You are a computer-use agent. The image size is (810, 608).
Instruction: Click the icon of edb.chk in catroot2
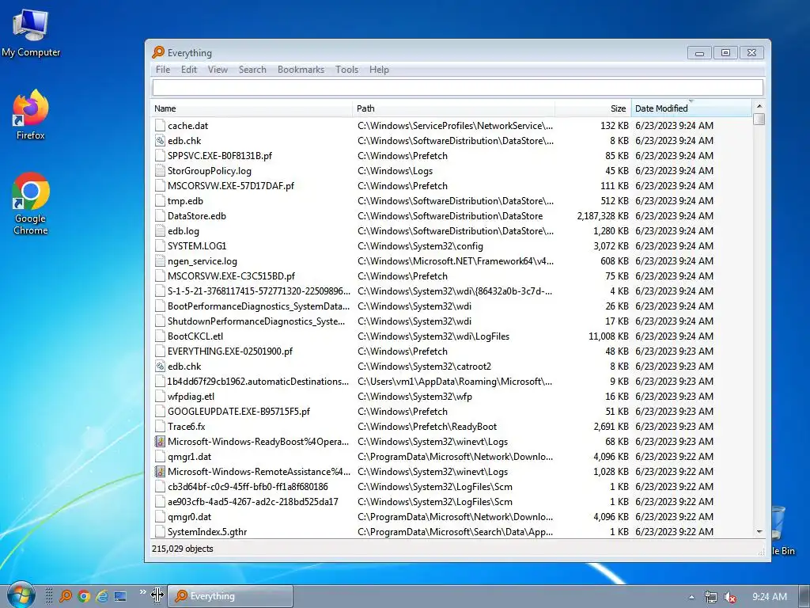pyautogui.click(x=160, y=366)
